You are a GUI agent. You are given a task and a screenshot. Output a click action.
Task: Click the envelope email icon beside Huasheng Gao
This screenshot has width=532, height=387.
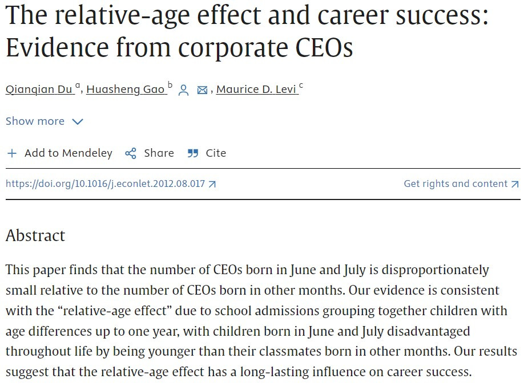(x=202, y=90)
